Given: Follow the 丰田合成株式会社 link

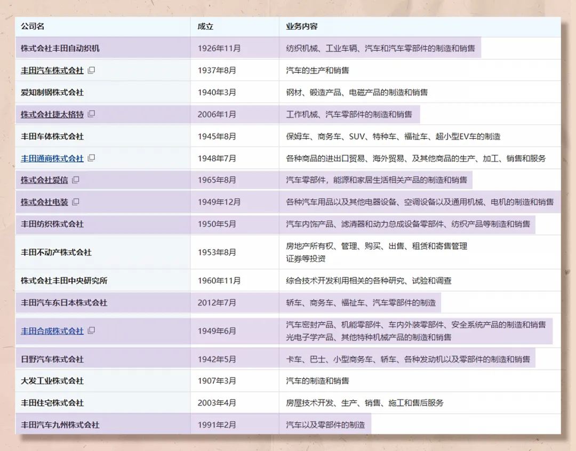Looking at the screenshot, I should 52,331.
